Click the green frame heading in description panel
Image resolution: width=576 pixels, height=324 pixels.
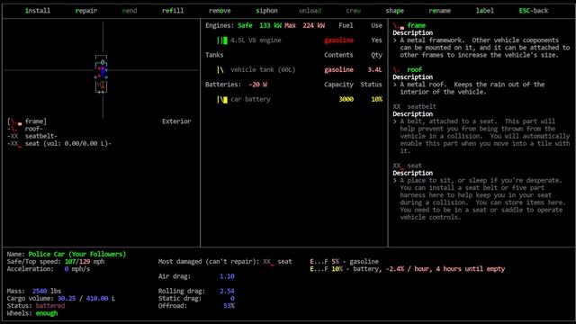click(x=416, y=25)
